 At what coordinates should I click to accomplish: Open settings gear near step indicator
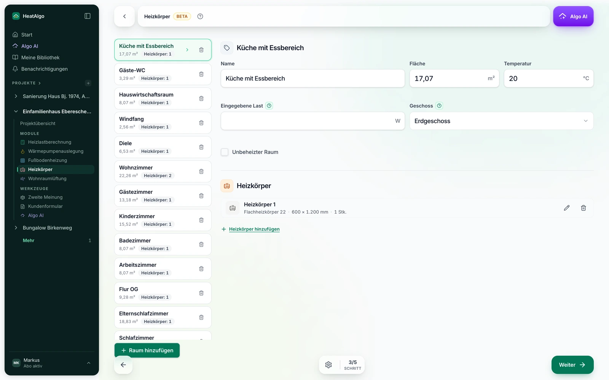coord(328,365)
